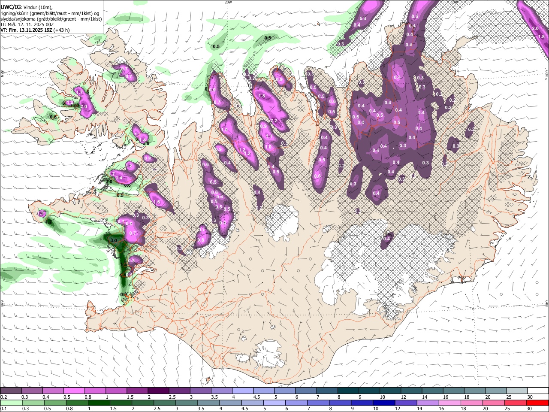
Task: Click the rain scale swatch between 0.1 and 0.3
Action: coord(11,403)
